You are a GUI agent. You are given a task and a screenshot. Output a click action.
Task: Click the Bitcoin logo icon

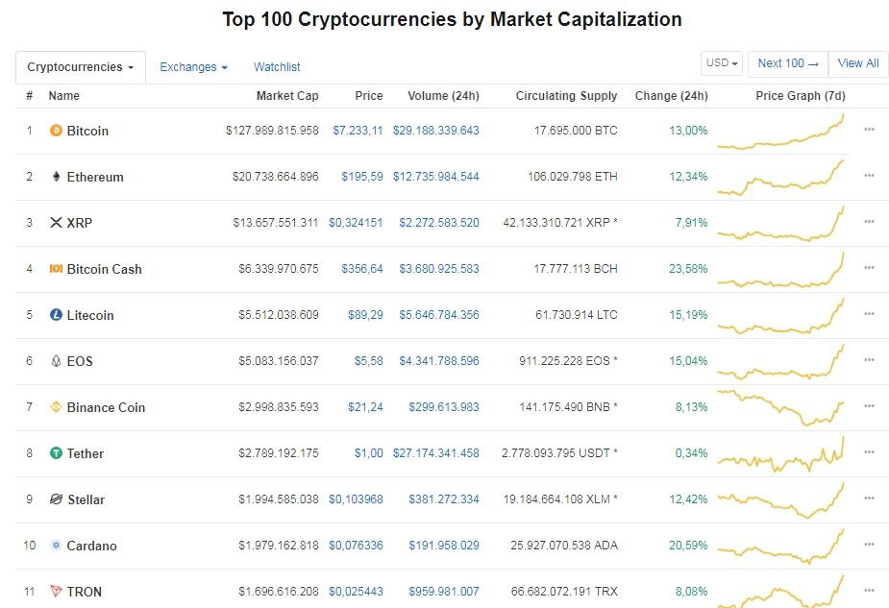pyautogui.click(x=58, y=131)
